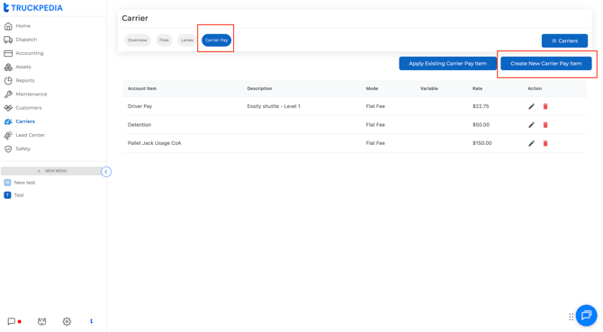Open the Lead Center icon
Screen dimensions: 603x332
[8, 135]
